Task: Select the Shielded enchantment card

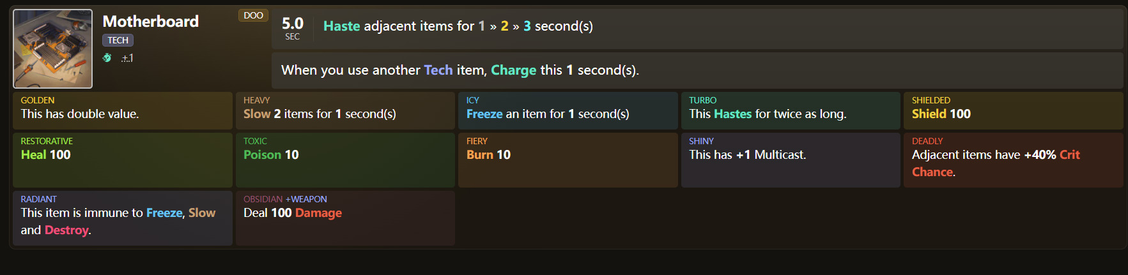Action: pos(1013,110)
